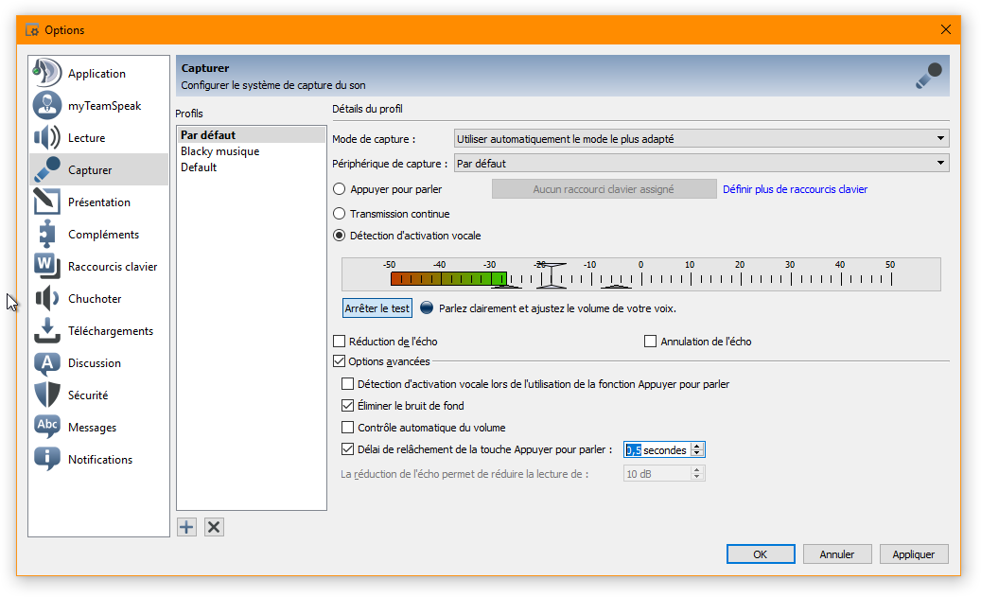Open Définir plus de raccourcis clavier link
The image size is (981, 597).
[x=795, y=189]
